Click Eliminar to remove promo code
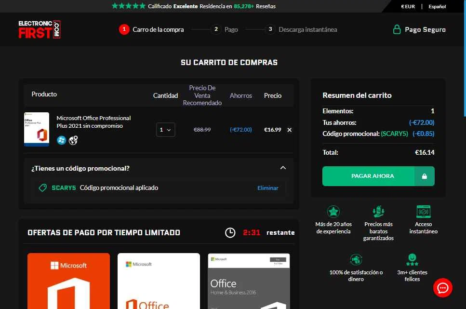This screenshot has height=309, width=466. 268,188
